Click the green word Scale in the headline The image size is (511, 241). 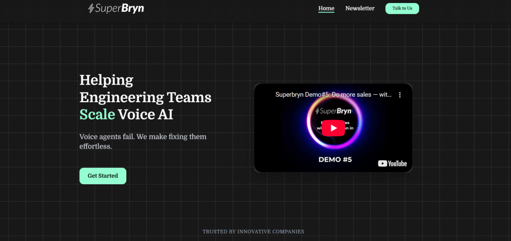coord(97,114)
